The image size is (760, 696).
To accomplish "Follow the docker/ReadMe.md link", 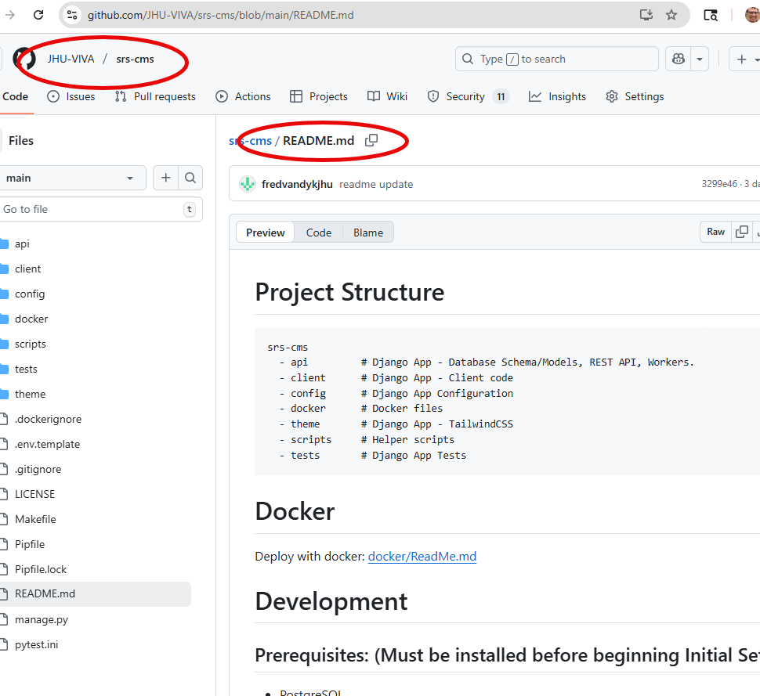I will pos(422,556).
